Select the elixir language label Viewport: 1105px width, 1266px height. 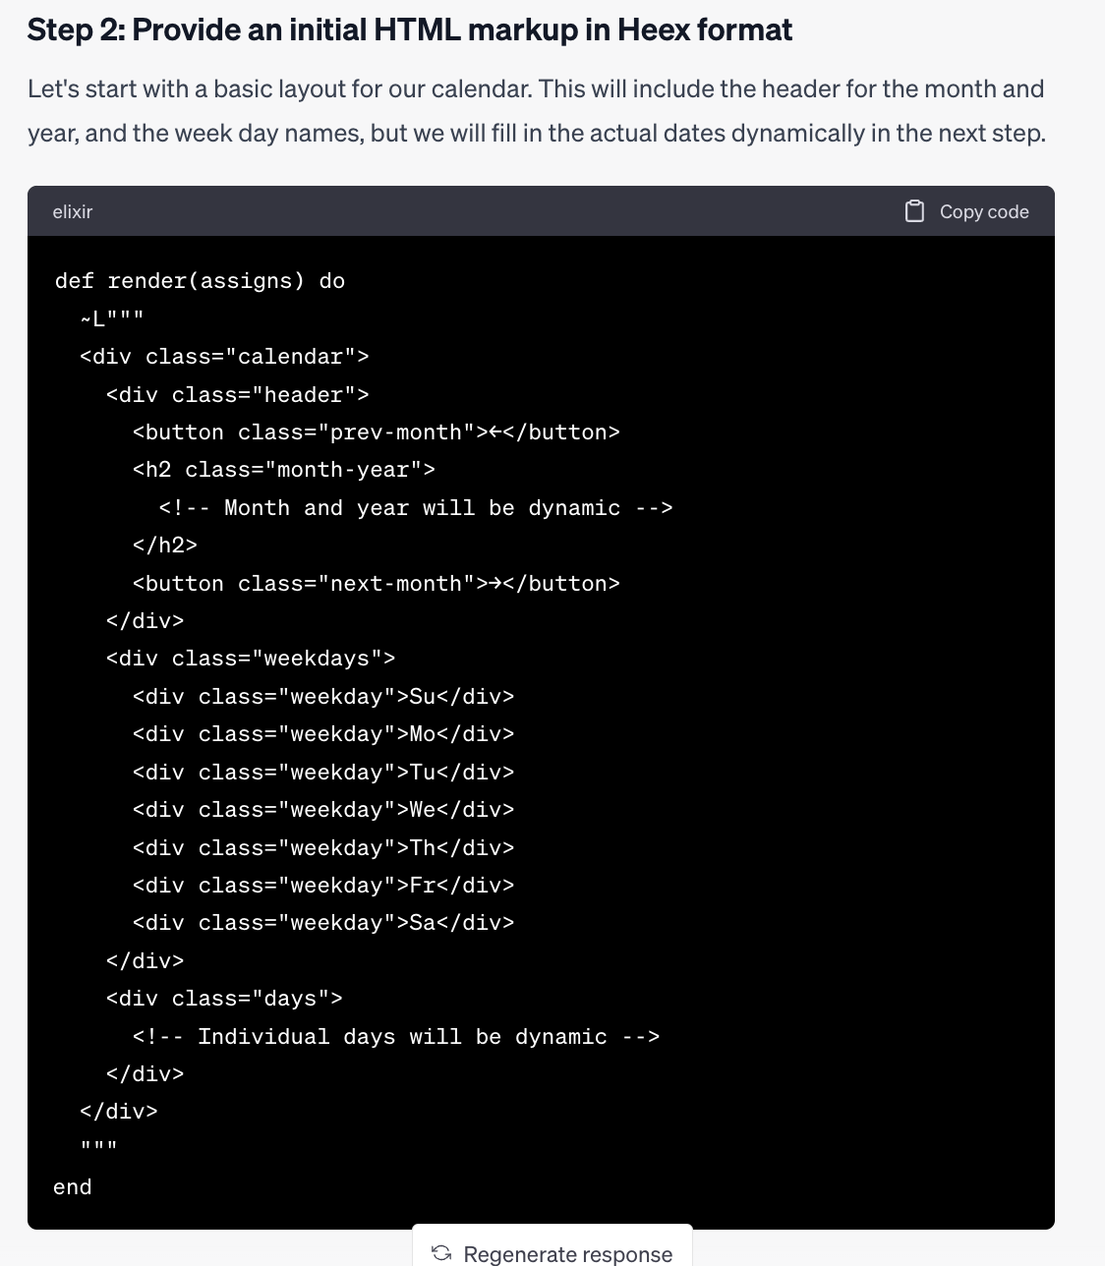coord(71,211)
